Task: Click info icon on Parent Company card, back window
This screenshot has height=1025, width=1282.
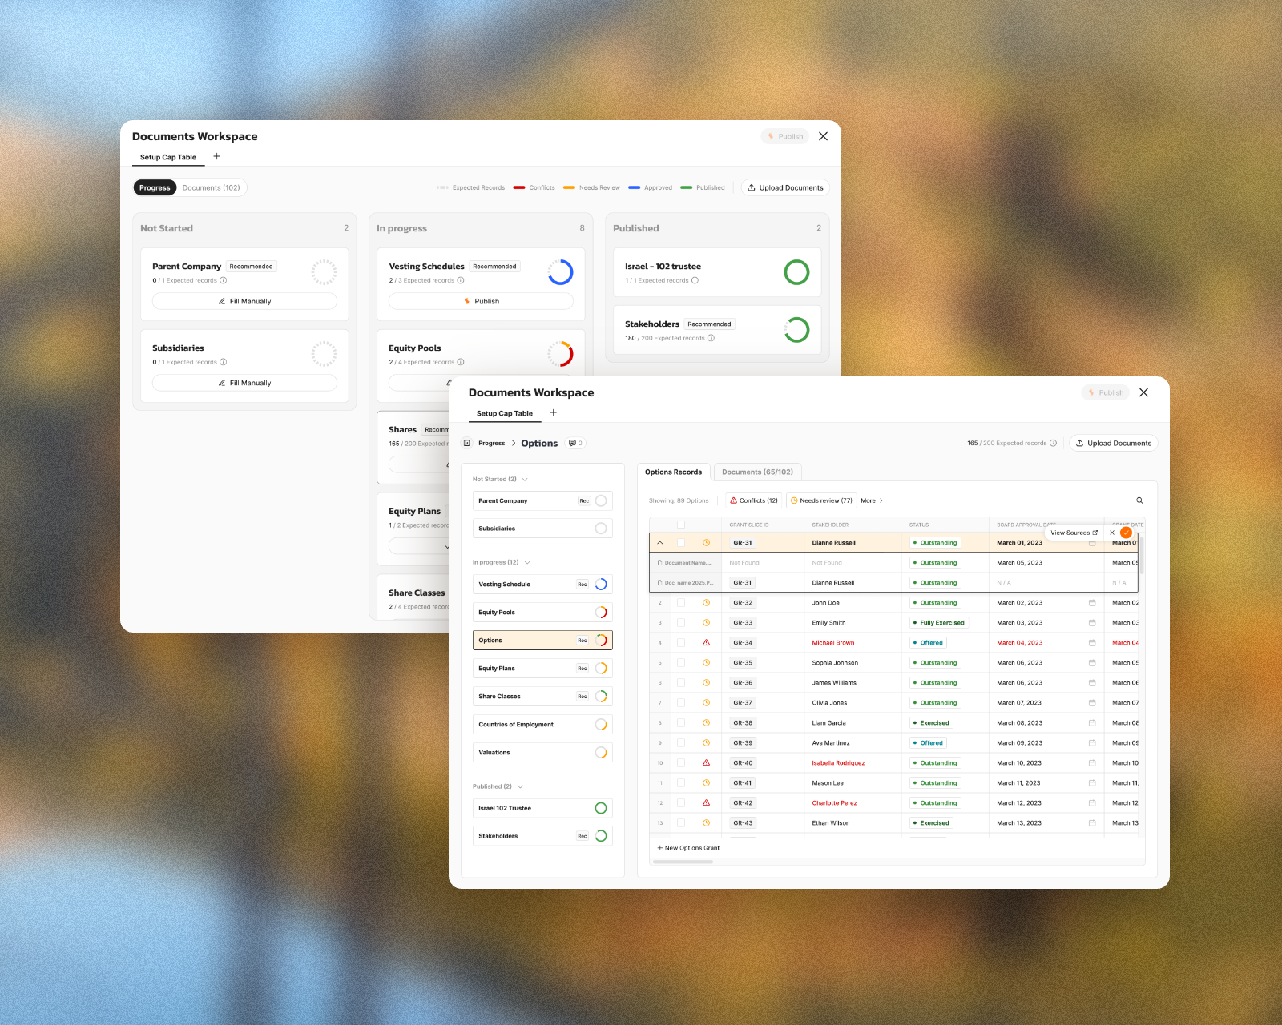Action: [223, 280]
